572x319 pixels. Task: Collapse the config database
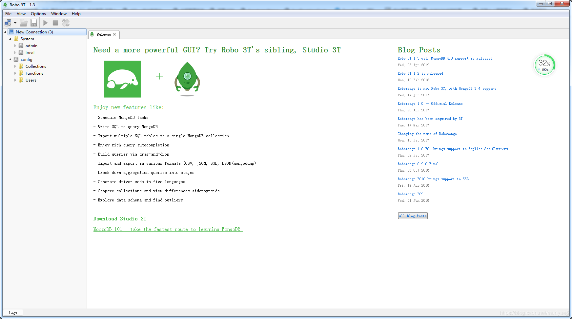coord(10,59)
